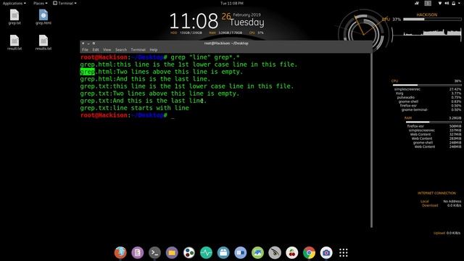The width and height of the screenshot is (464, 261).
Task: Open the Terminal menu in menubar
Action: pos(138,50)
